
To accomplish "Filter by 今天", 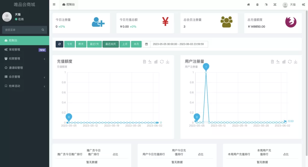I will point(69,44).
